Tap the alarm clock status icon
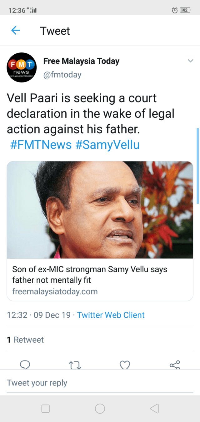This screenshot has height=422, width=200. point(175,10)
